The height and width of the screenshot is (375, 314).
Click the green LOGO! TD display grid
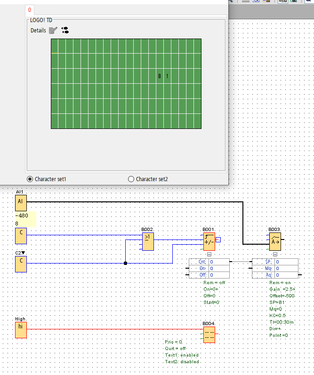pos(126,83)
